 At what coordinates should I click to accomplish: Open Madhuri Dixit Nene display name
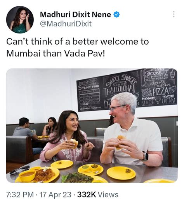75,14
